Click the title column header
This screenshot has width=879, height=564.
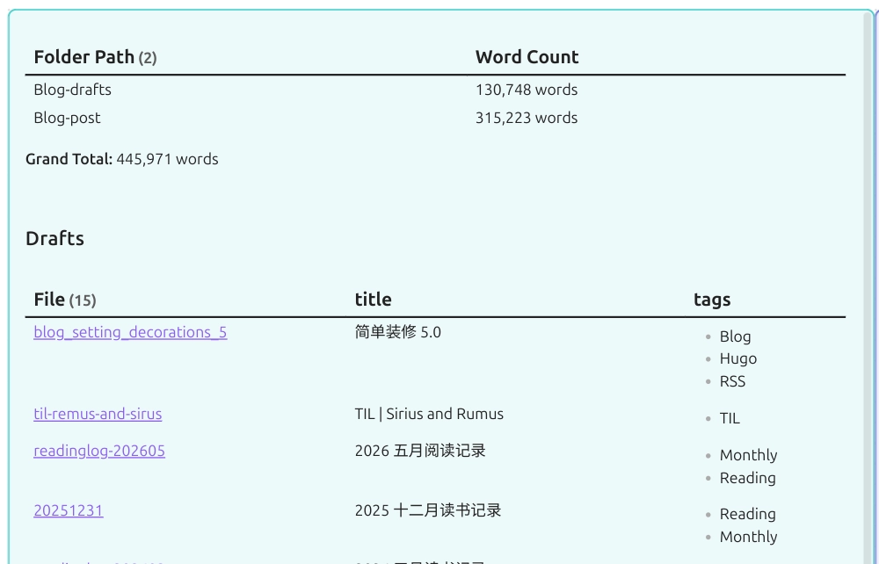point(374,300)
